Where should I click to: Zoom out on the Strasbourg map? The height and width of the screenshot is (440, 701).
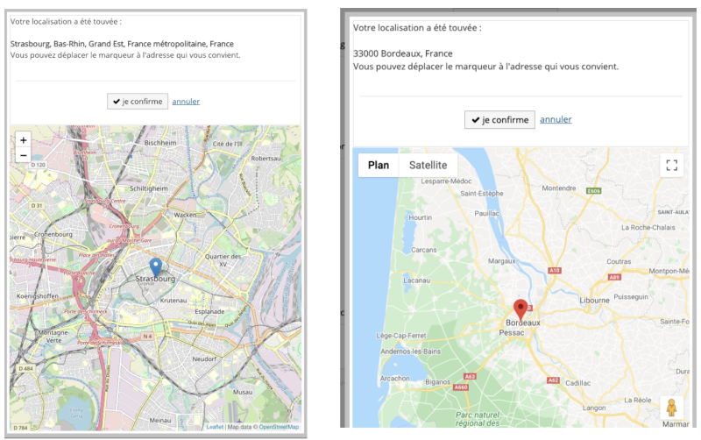24,155
